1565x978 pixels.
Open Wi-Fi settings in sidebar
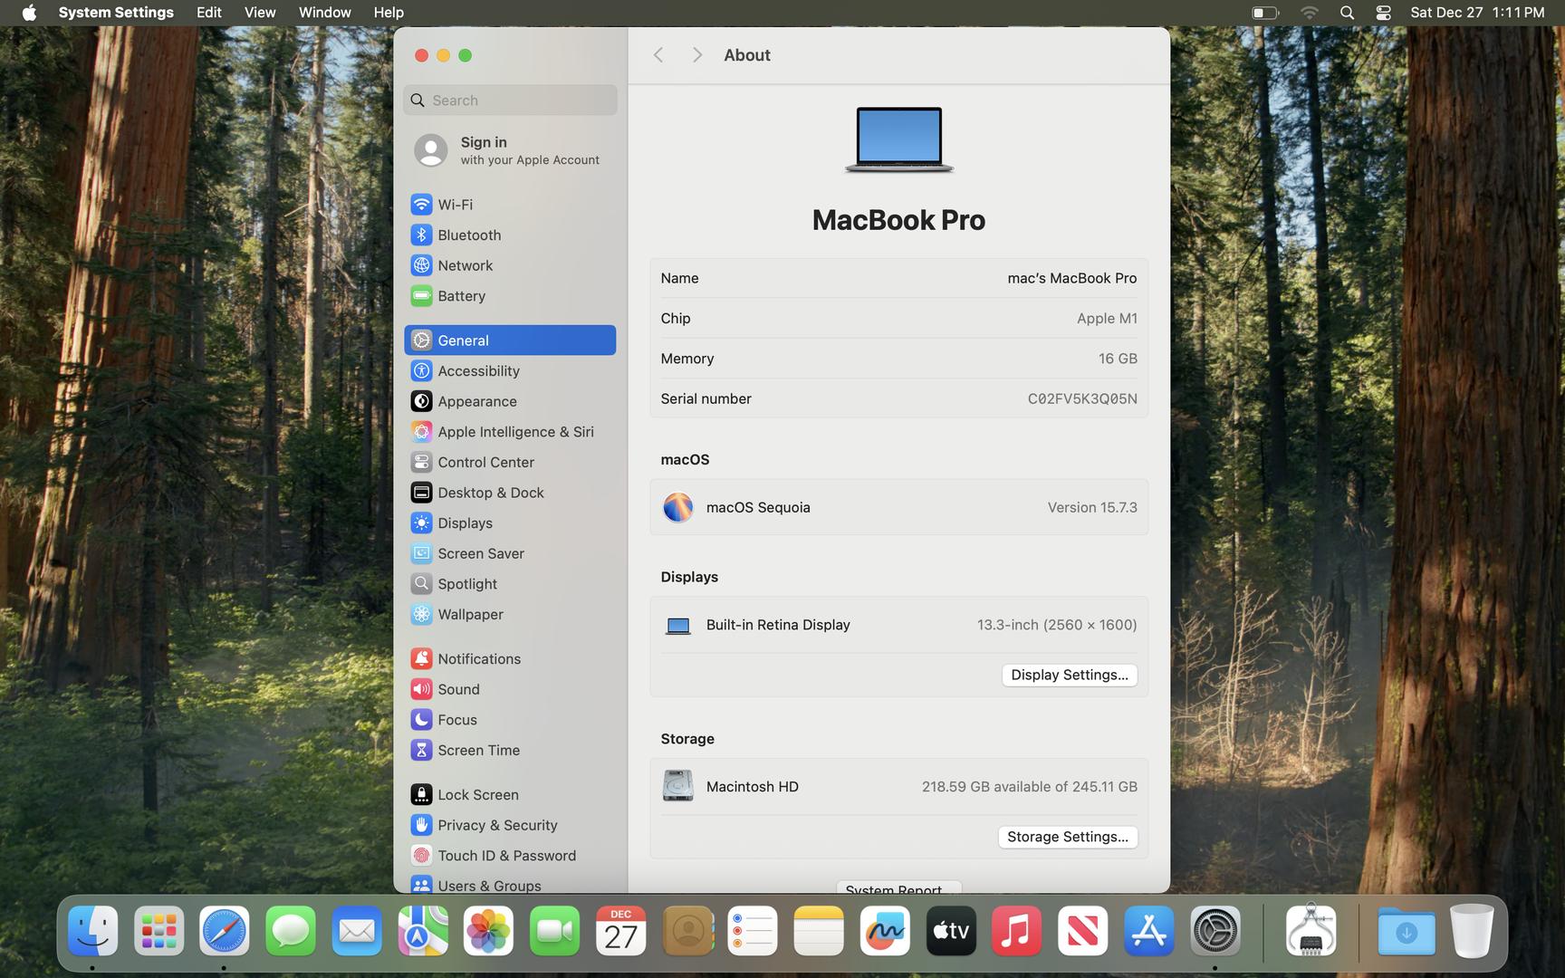(455, 205)
